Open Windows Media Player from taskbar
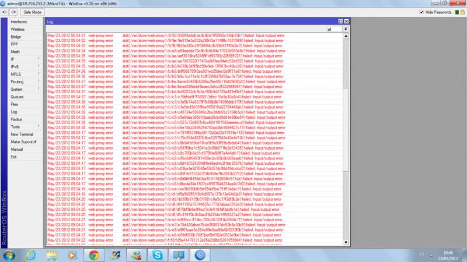This screenshot has height=262, width=467. click(72, 256)
